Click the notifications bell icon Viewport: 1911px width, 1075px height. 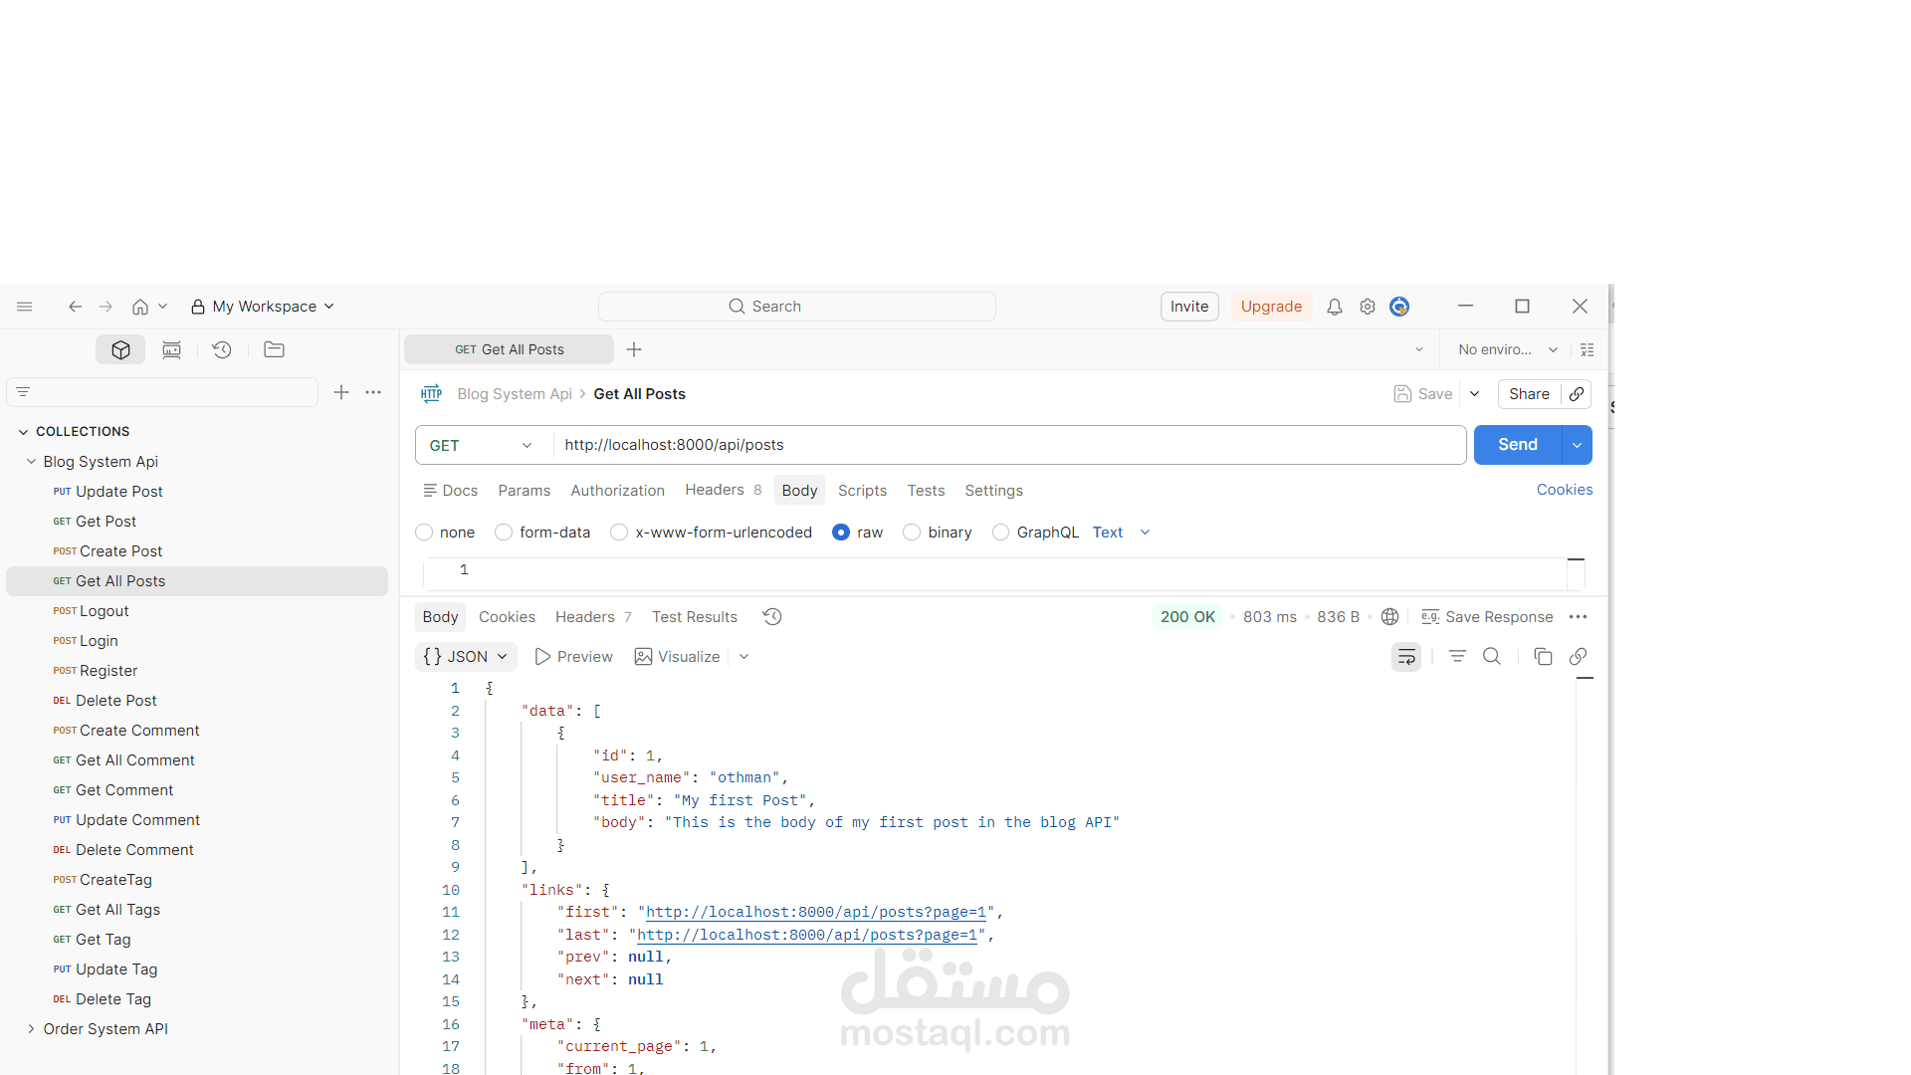click(1335, 307)
